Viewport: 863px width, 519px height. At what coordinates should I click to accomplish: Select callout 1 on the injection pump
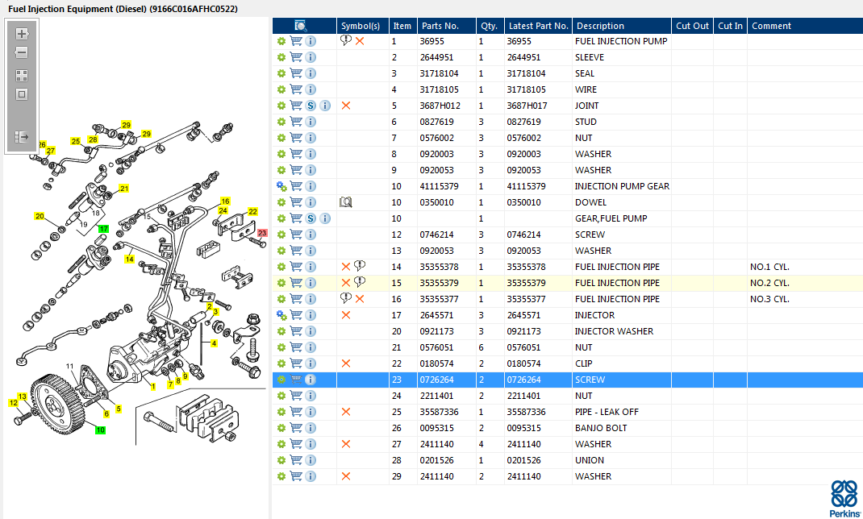153,387
